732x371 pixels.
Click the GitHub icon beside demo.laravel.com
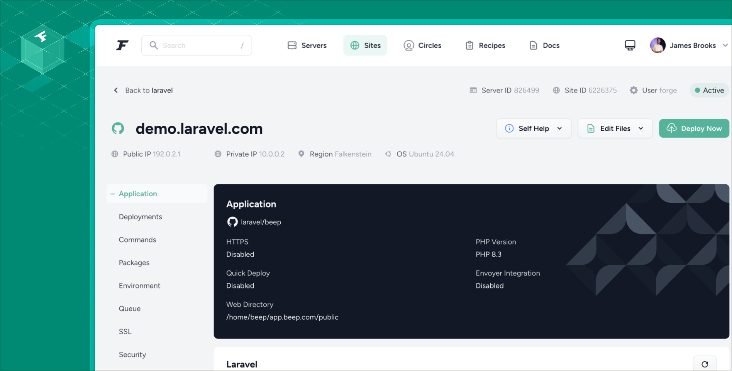point(118,128)
